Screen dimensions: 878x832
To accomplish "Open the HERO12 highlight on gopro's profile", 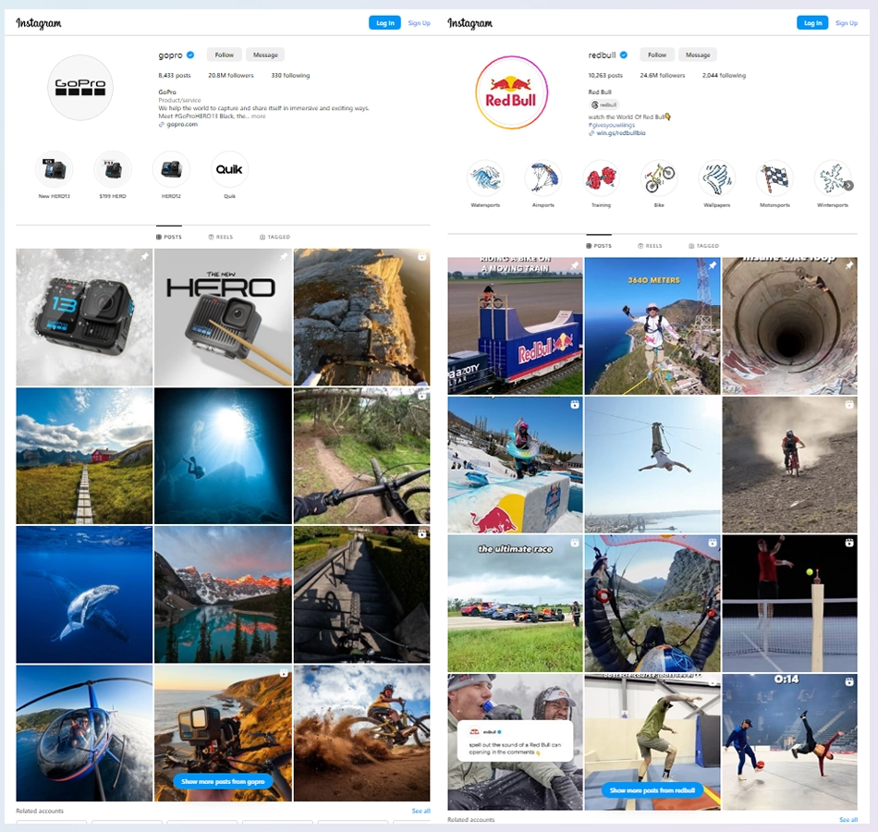I will (171, 171).
